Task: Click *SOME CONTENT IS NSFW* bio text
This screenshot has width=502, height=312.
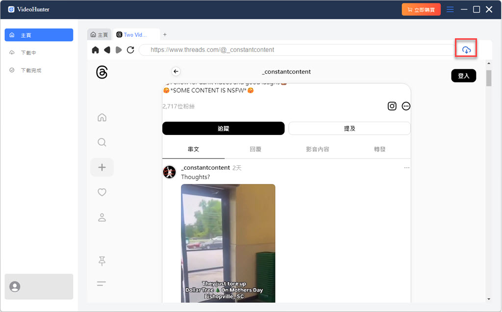Action: click(x=208, y=91)
